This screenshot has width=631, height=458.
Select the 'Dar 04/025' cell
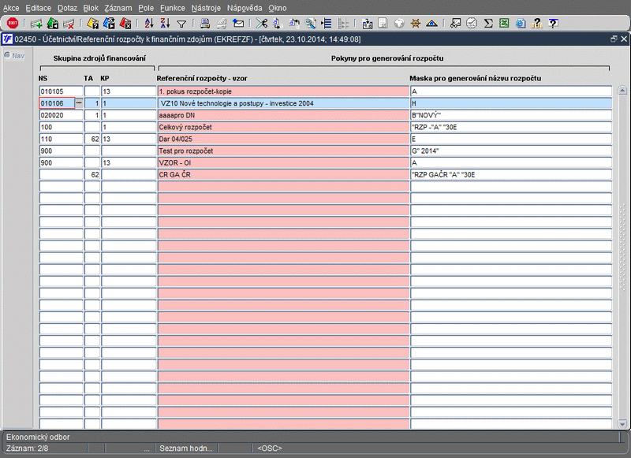283,139
